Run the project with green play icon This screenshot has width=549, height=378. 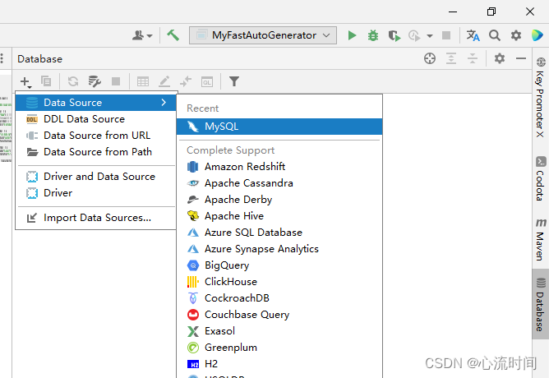point(352,35)
